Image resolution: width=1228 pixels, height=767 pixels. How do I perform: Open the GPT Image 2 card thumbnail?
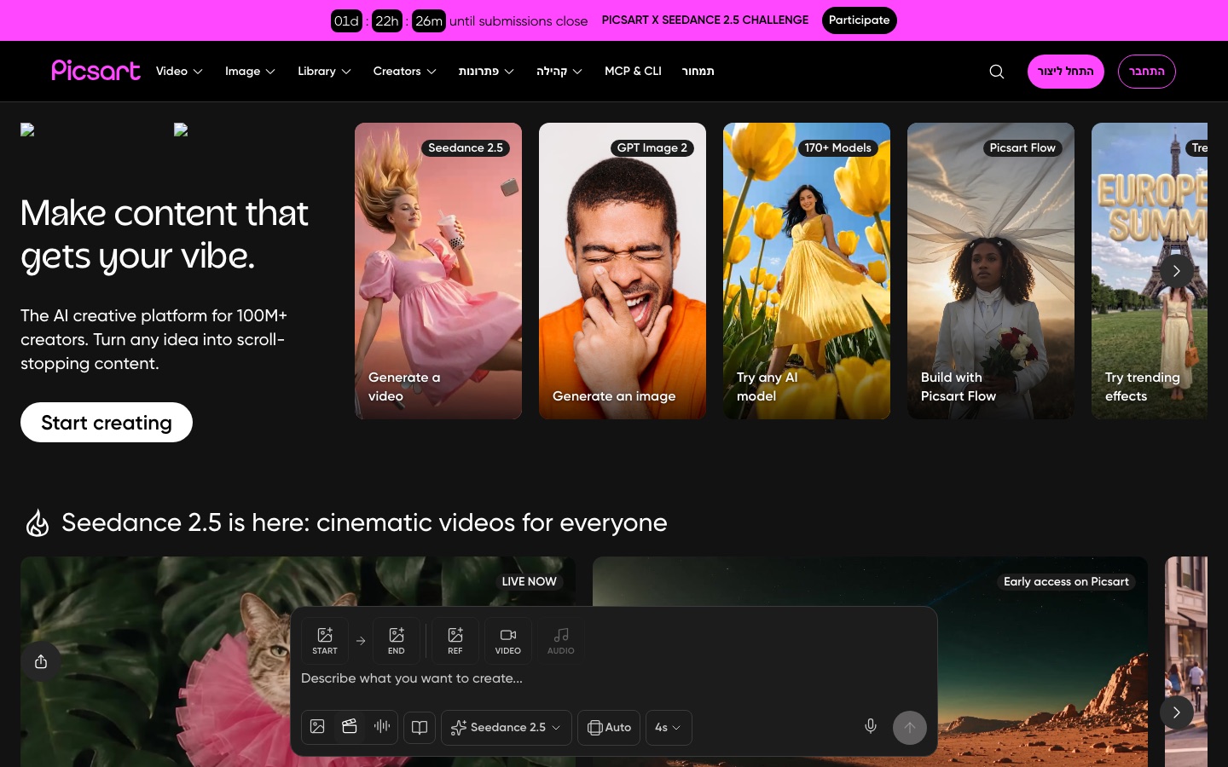[x=623, y=271]
